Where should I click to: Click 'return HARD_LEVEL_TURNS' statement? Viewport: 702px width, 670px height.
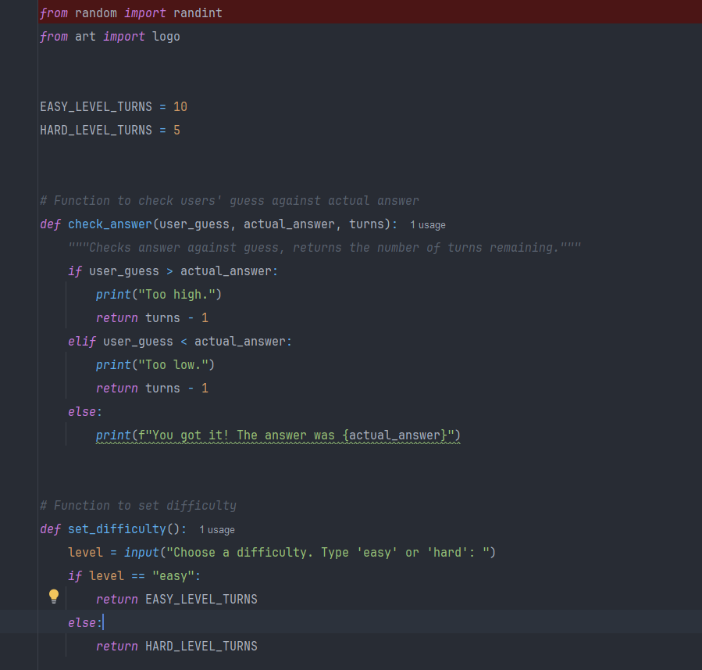[176, 646]
